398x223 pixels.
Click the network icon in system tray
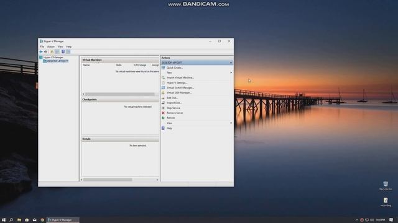tap(367, 220)
